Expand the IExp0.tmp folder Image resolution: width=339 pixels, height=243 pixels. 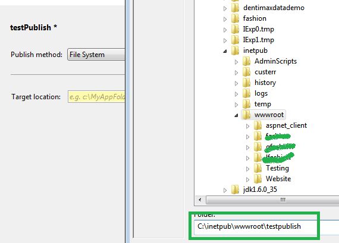pyautogui.click(x=225, y=30)
